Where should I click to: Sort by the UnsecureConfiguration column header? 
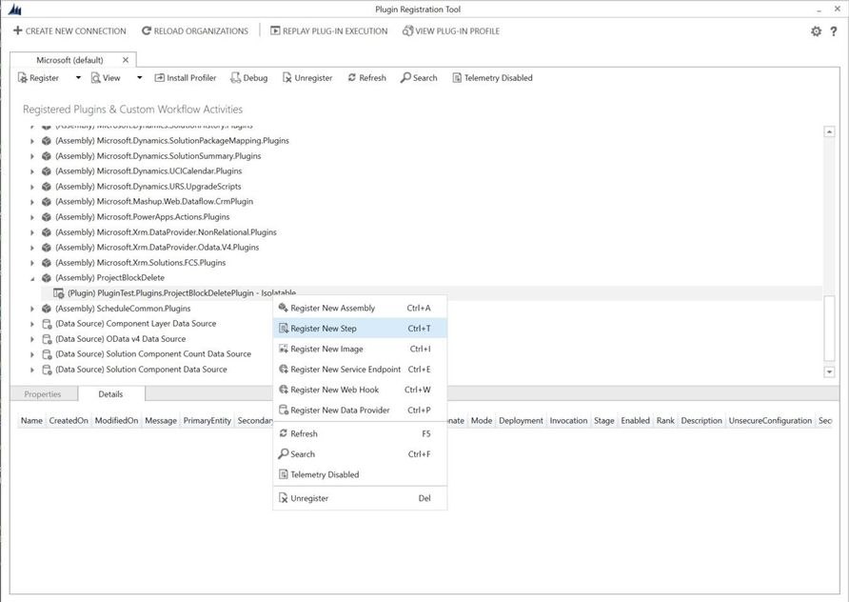(x=770, y=420)
